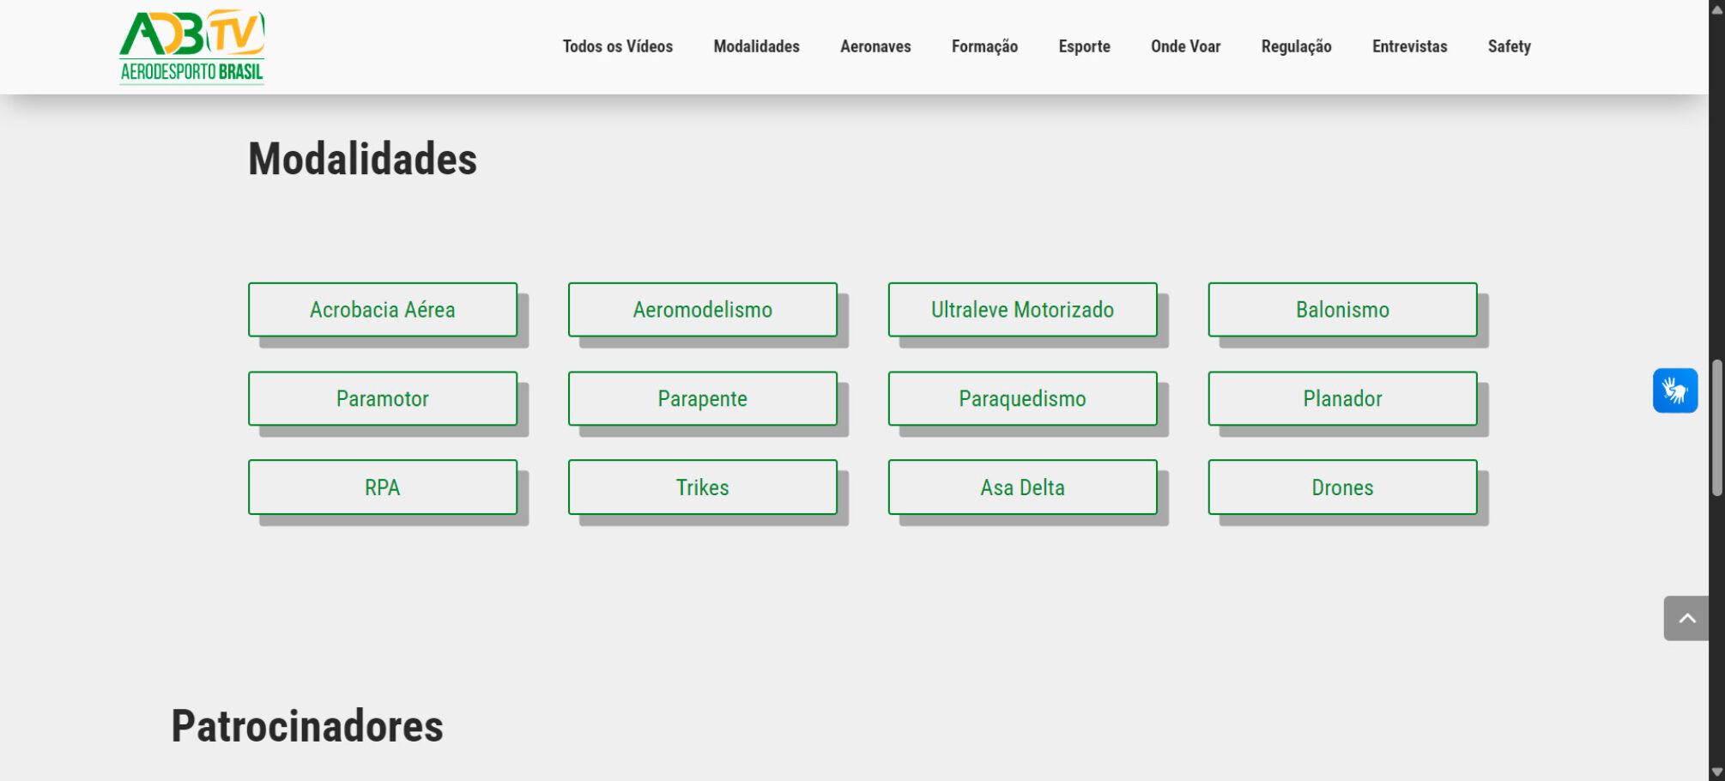Choose Onde Voar in top navigation
The width and height of the screenshot is (1725, 781).
pos(1185,46)
